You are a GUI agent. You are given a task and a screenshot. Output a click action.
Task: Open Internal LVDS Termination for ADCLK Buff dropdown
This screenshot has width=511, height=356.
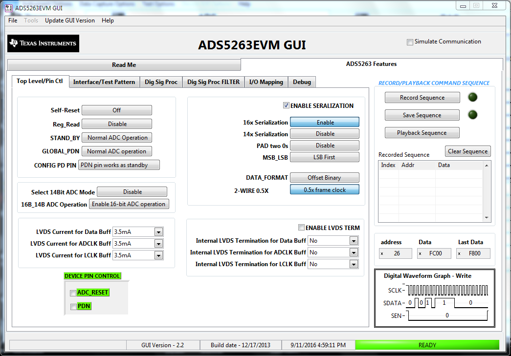354,252
